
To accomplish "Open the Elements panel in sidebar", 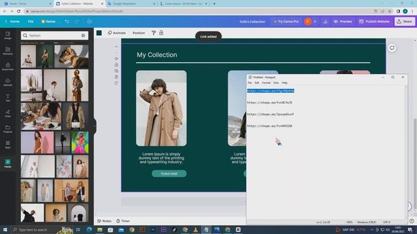I will [8, 51].
